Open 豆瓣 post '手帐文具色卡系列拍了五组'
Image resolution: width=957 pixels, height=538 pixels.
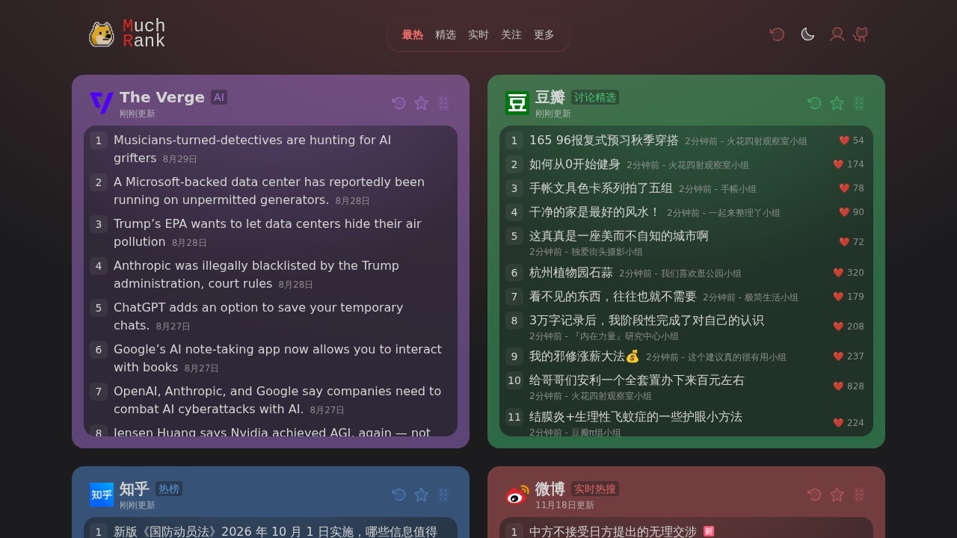[601, 188]
